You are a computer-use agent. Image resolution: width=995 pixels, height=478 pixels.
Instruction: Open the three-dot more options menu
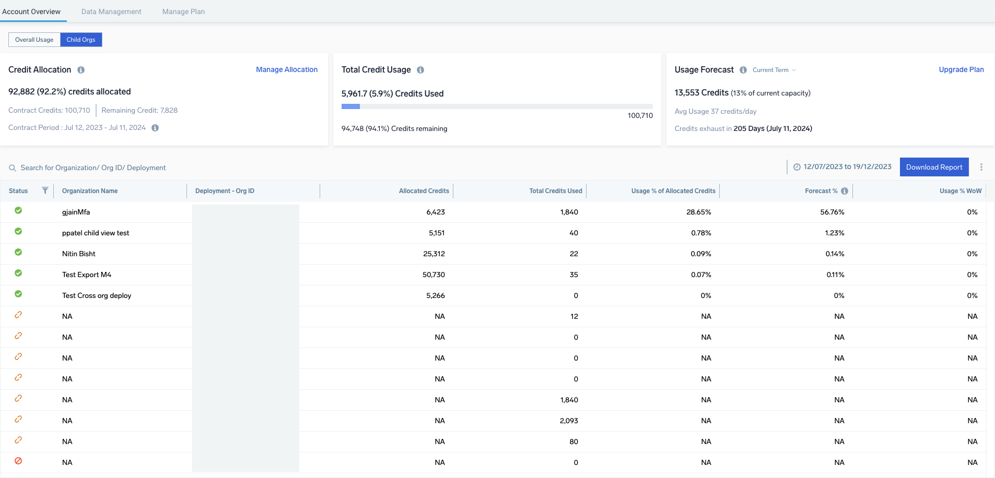click(x=981, y=167)
